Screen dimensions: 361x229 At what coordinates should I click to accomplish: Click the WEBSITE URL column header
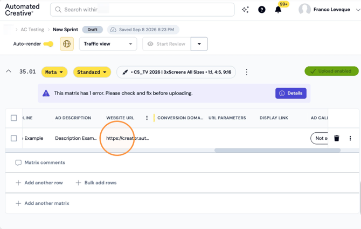point(120,118)
